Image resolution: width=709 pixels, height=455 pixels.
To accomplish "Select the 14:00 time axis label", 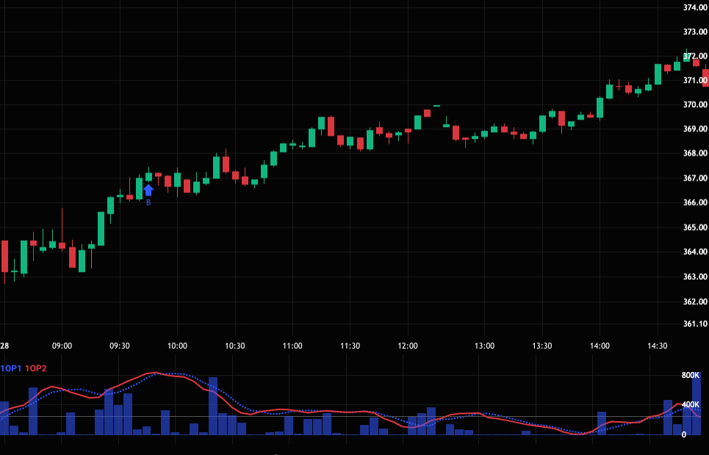I will (x=600, y=346).
